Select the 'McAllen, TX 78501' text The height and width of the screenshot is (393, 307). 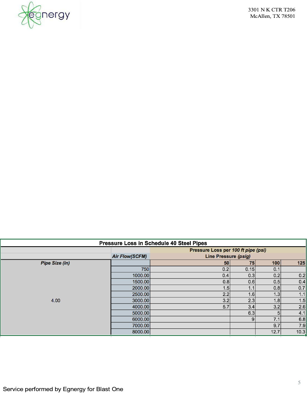[x=272, y=16]
